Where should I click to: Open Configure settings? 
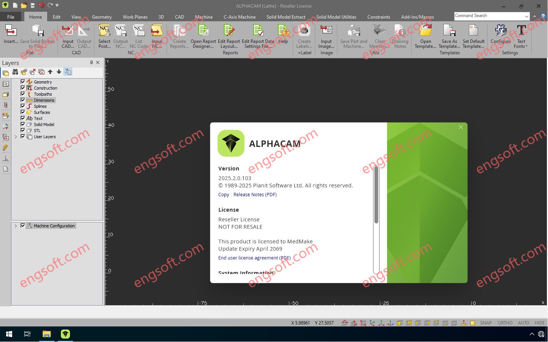pyautogui.click(x=500, y=34)
